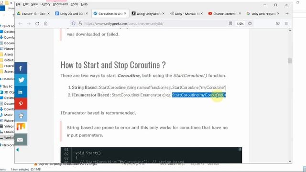Click scrollbar up arrow
306x172 pixels.
[290, 30]
